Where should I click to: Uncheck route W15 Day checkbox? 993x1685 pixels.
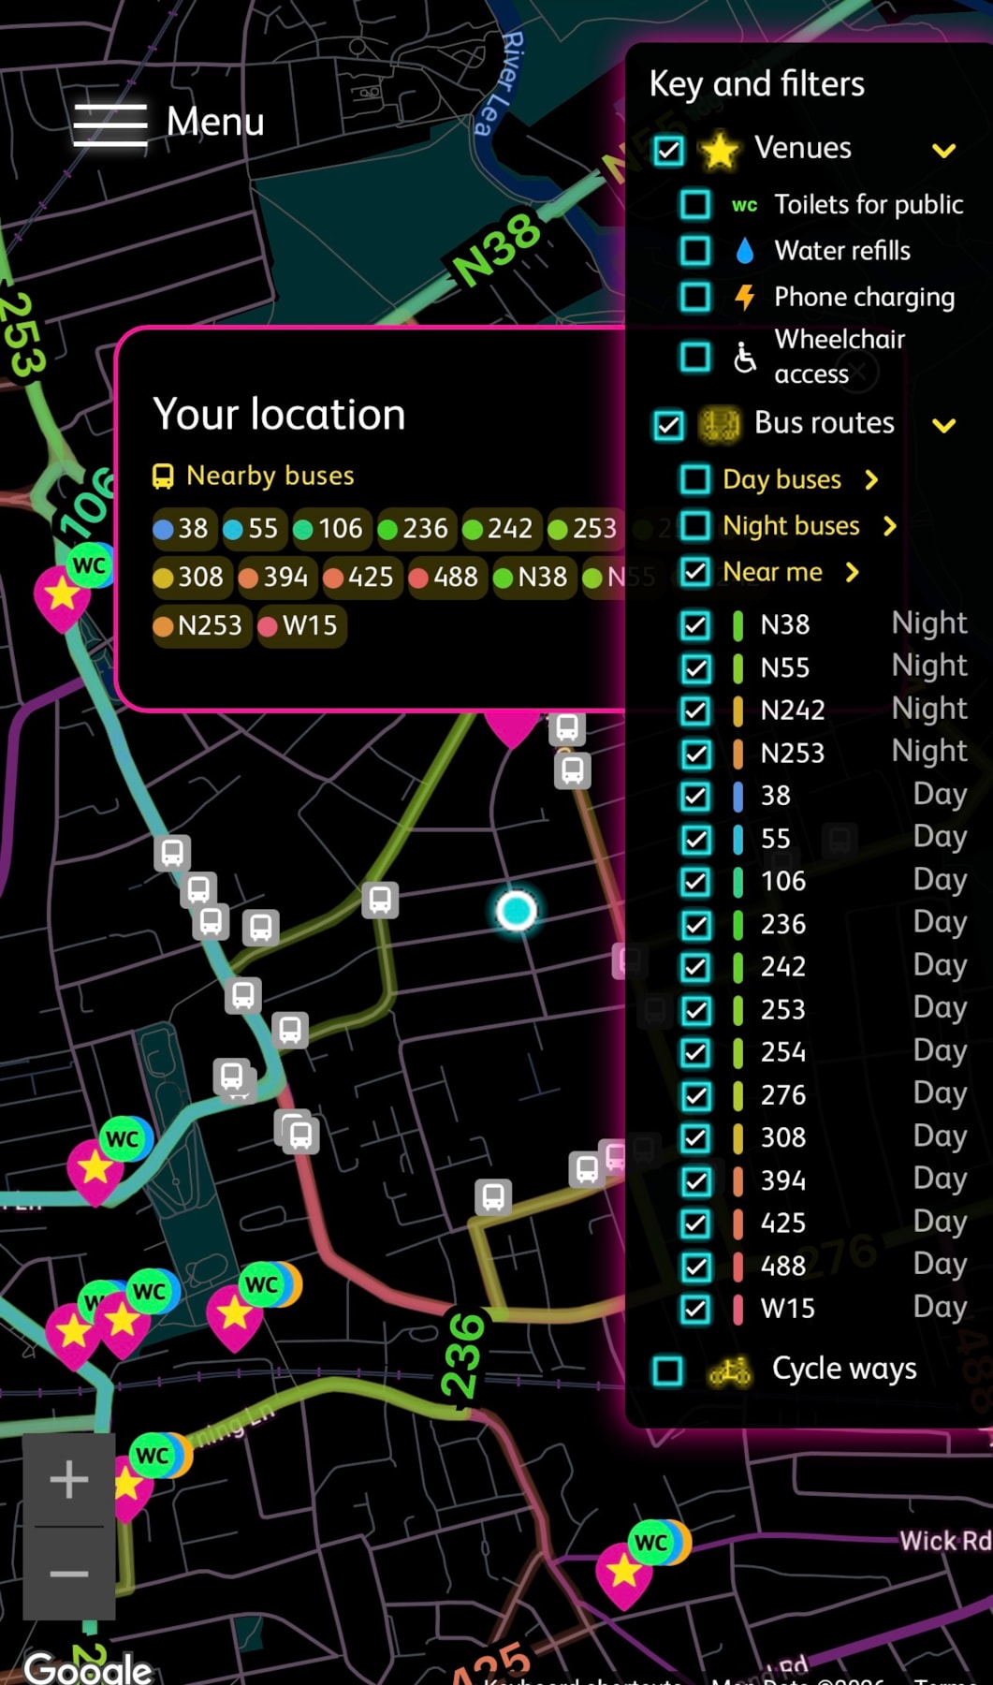tap(694, 1309)
